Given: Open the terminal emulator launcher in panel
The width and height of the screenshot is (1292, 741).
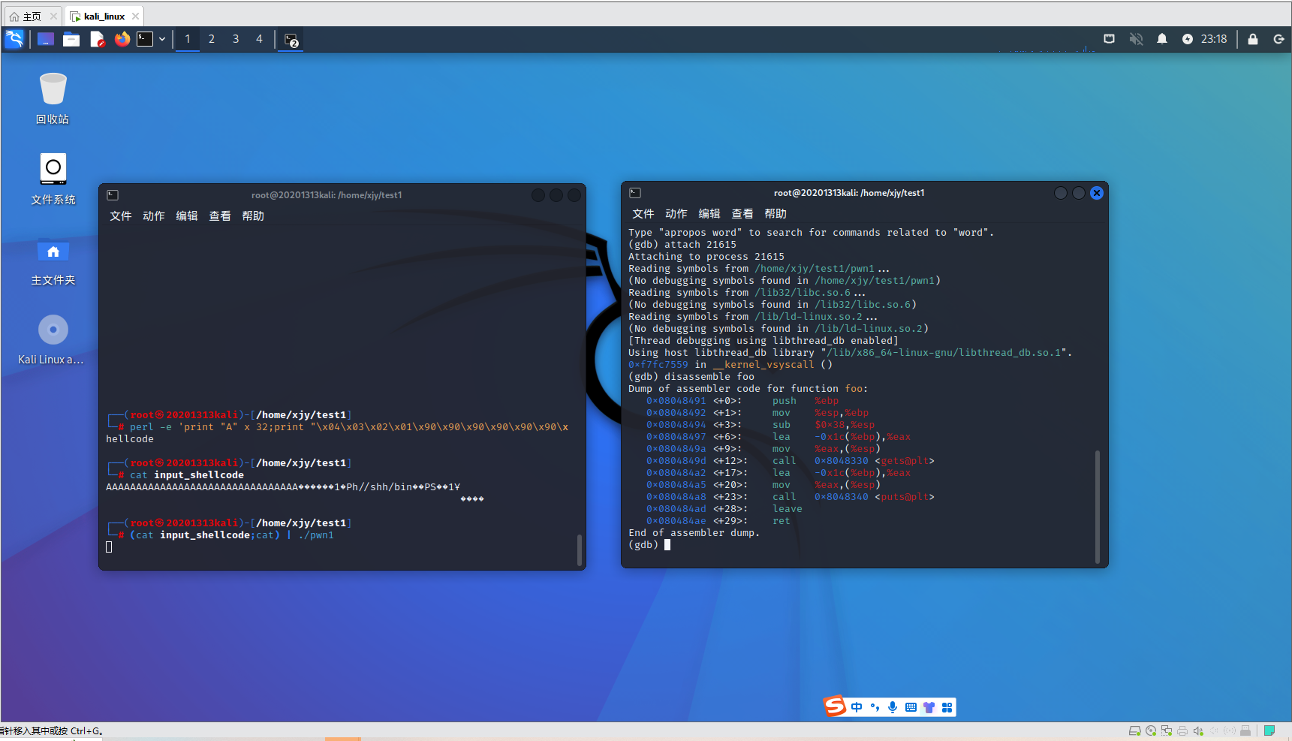Looking at the screenshot, I should point(145,39).
